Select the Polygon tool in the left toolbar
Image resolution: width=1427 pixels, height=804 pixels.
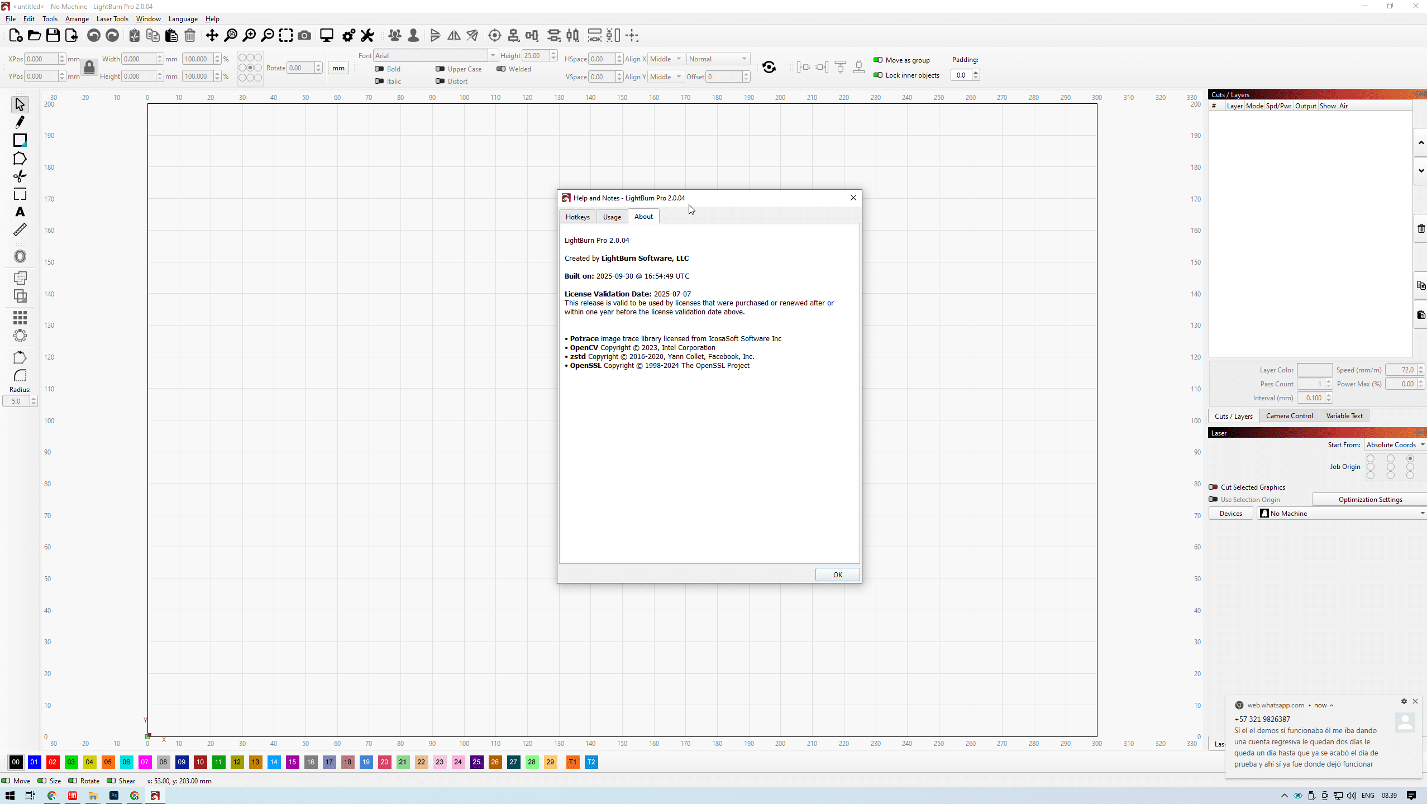(x=20, y=159)
